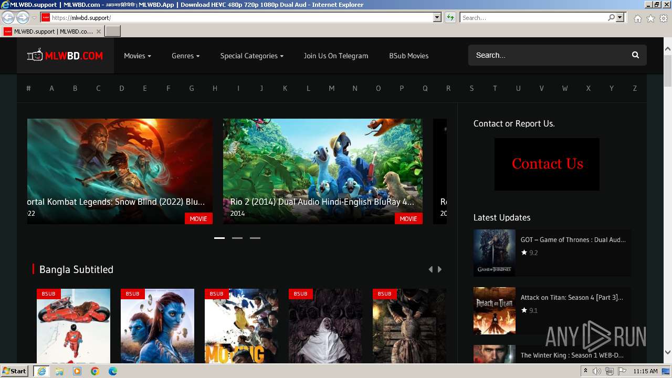Open the Akira red motorcycle poster

point(73,326)
